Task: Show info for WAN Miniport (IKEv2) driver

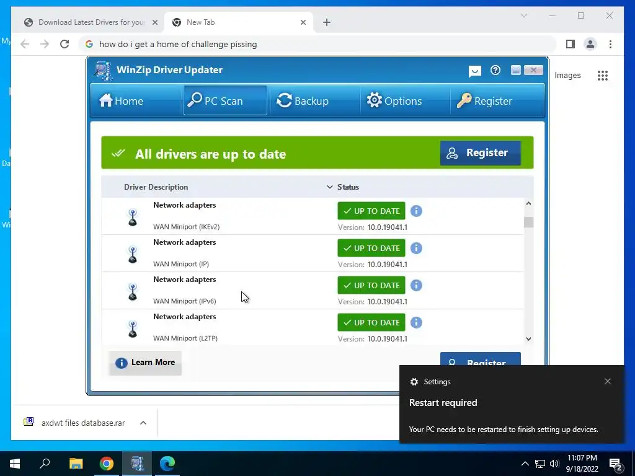Action: click(x=416, y=211)
